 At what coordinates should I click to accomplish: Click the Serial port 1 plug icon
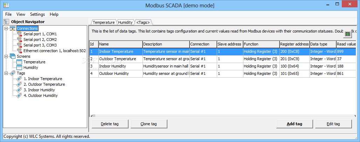20,34
